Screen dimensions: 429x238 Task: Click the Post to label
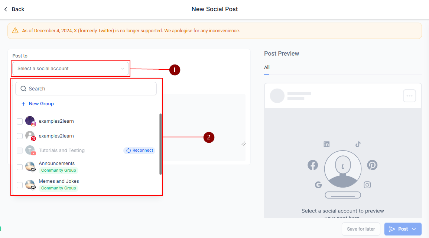(20, 56)
